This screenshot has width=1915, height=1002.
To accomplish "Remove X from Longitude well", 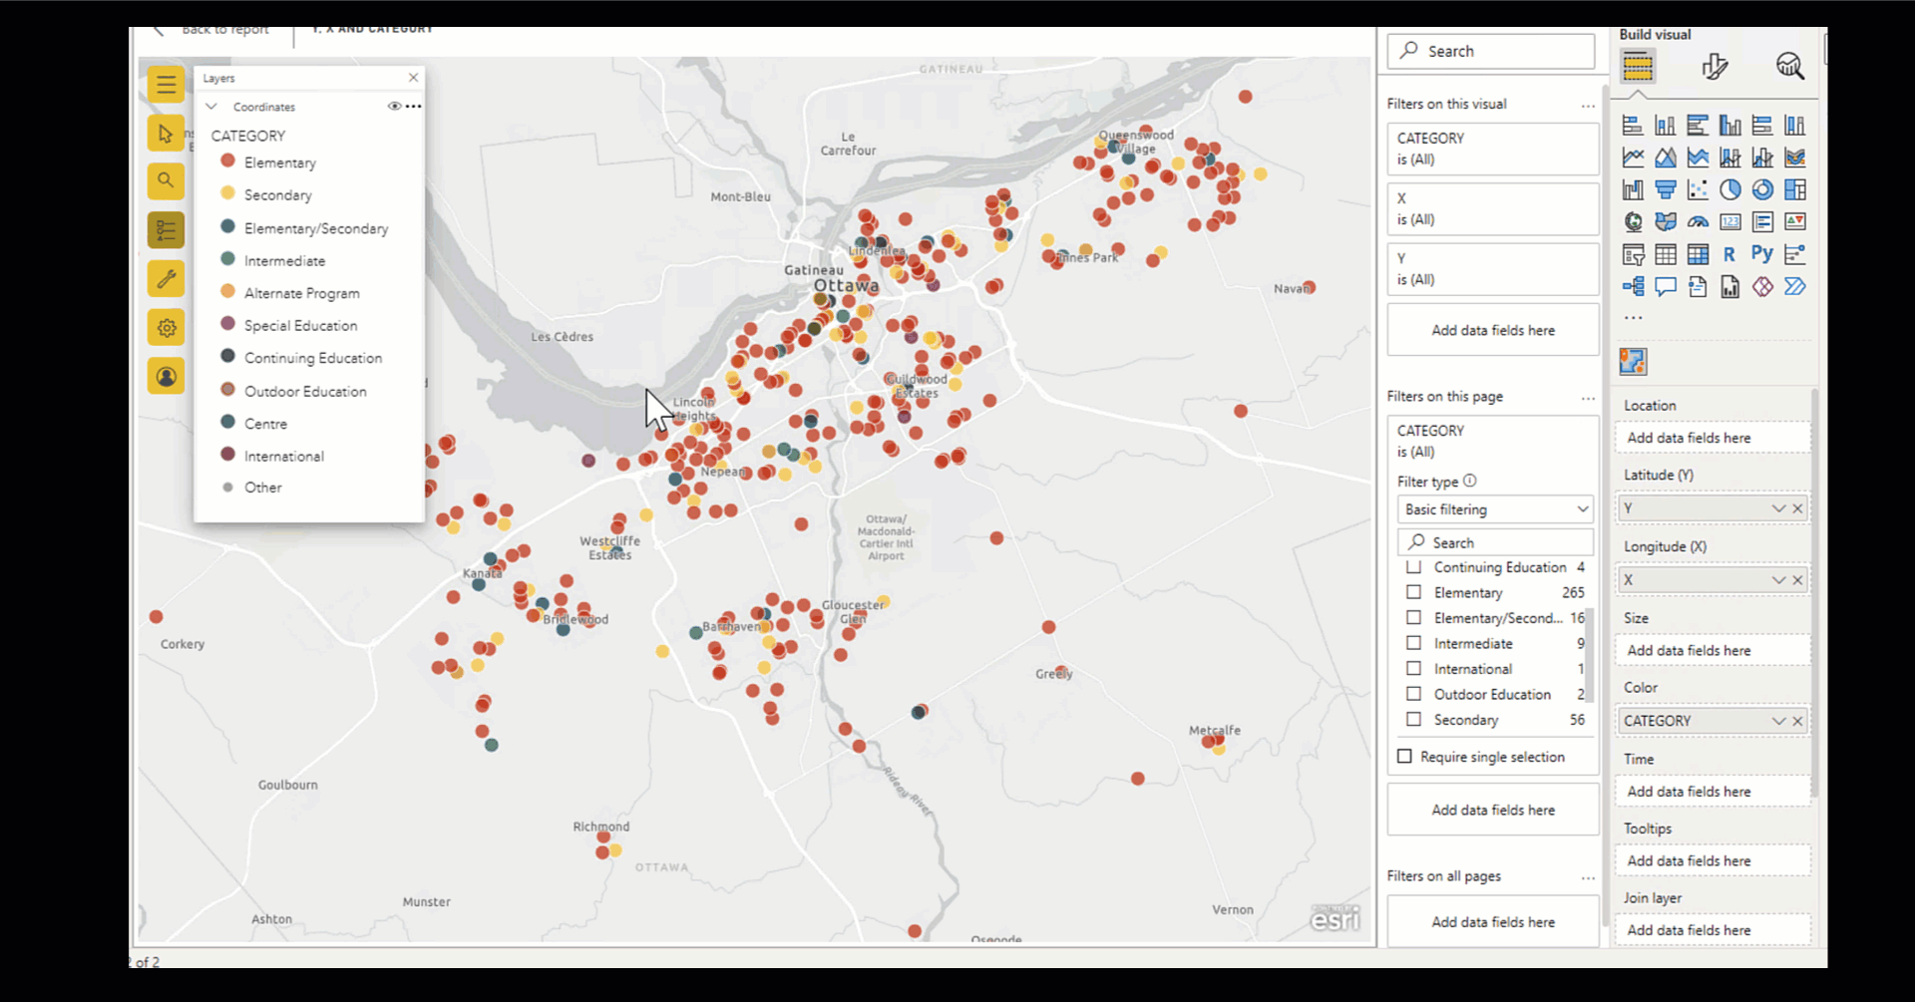I will tap(1797, 580).
